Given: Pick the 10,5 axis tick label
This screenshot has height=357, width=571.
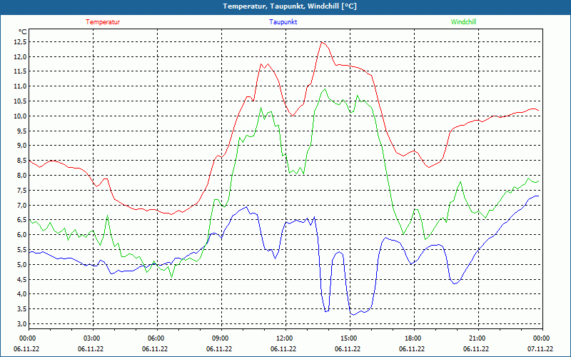Looking at the screenshot, I should point(21,101).
